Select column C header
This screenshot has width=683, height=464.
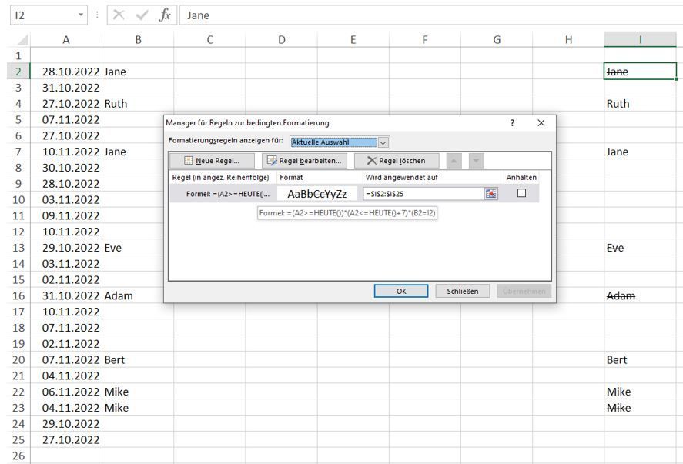pos(209,40)
